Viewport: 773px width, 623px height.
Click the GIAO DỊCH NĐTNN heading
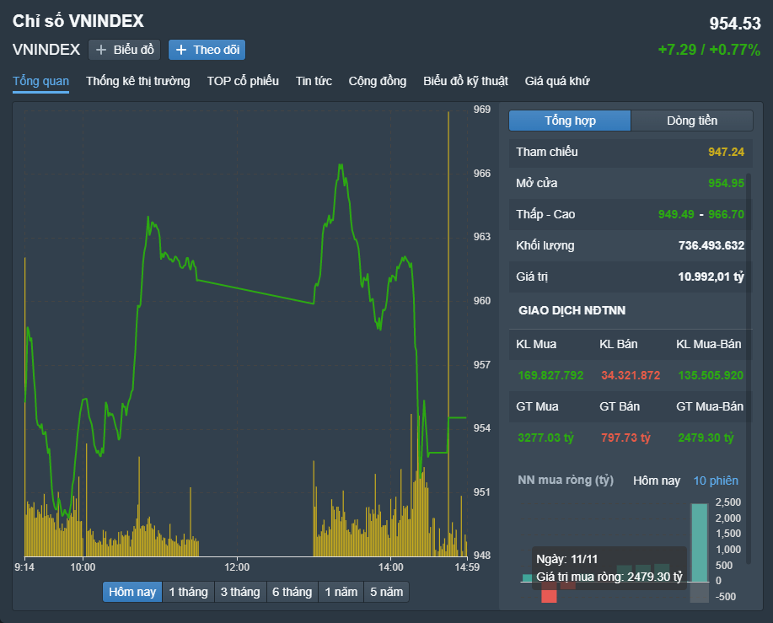[572, 310]
